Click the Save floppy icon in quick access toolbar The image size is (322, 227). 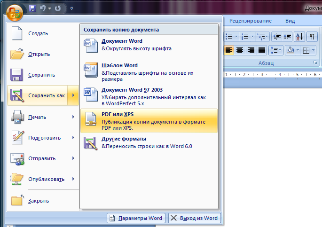[x=32, y=8]
